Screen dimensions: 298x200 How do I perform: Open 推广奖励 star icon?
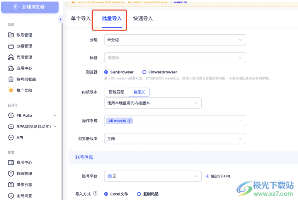tap(11, 90)
